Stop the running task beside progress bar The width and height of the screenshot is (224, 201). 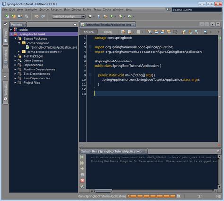pyautogui.click(x=179, y=196)
